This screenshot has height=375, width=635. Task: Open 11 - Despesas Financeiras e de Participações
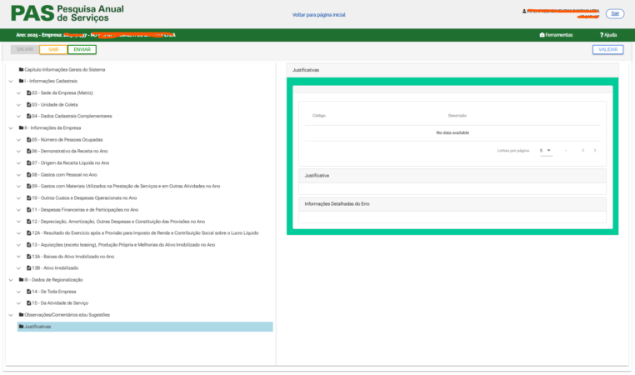(85, 210)
